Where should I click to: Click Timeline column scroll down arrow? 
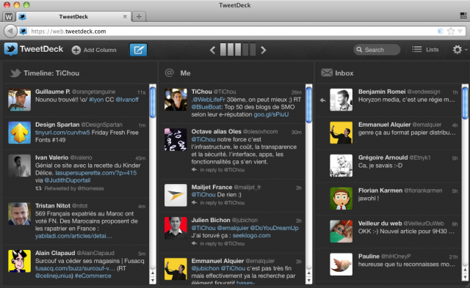[x=153, y=280]
